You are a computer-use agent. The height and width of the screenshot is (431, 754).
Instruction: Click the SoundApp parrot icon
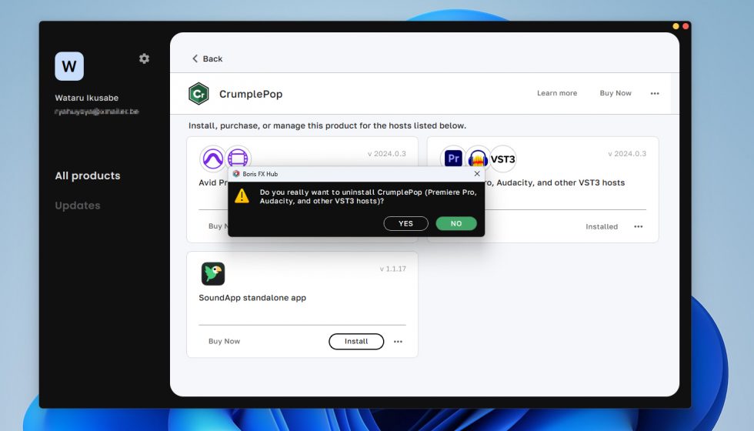(x=213, y=274)
